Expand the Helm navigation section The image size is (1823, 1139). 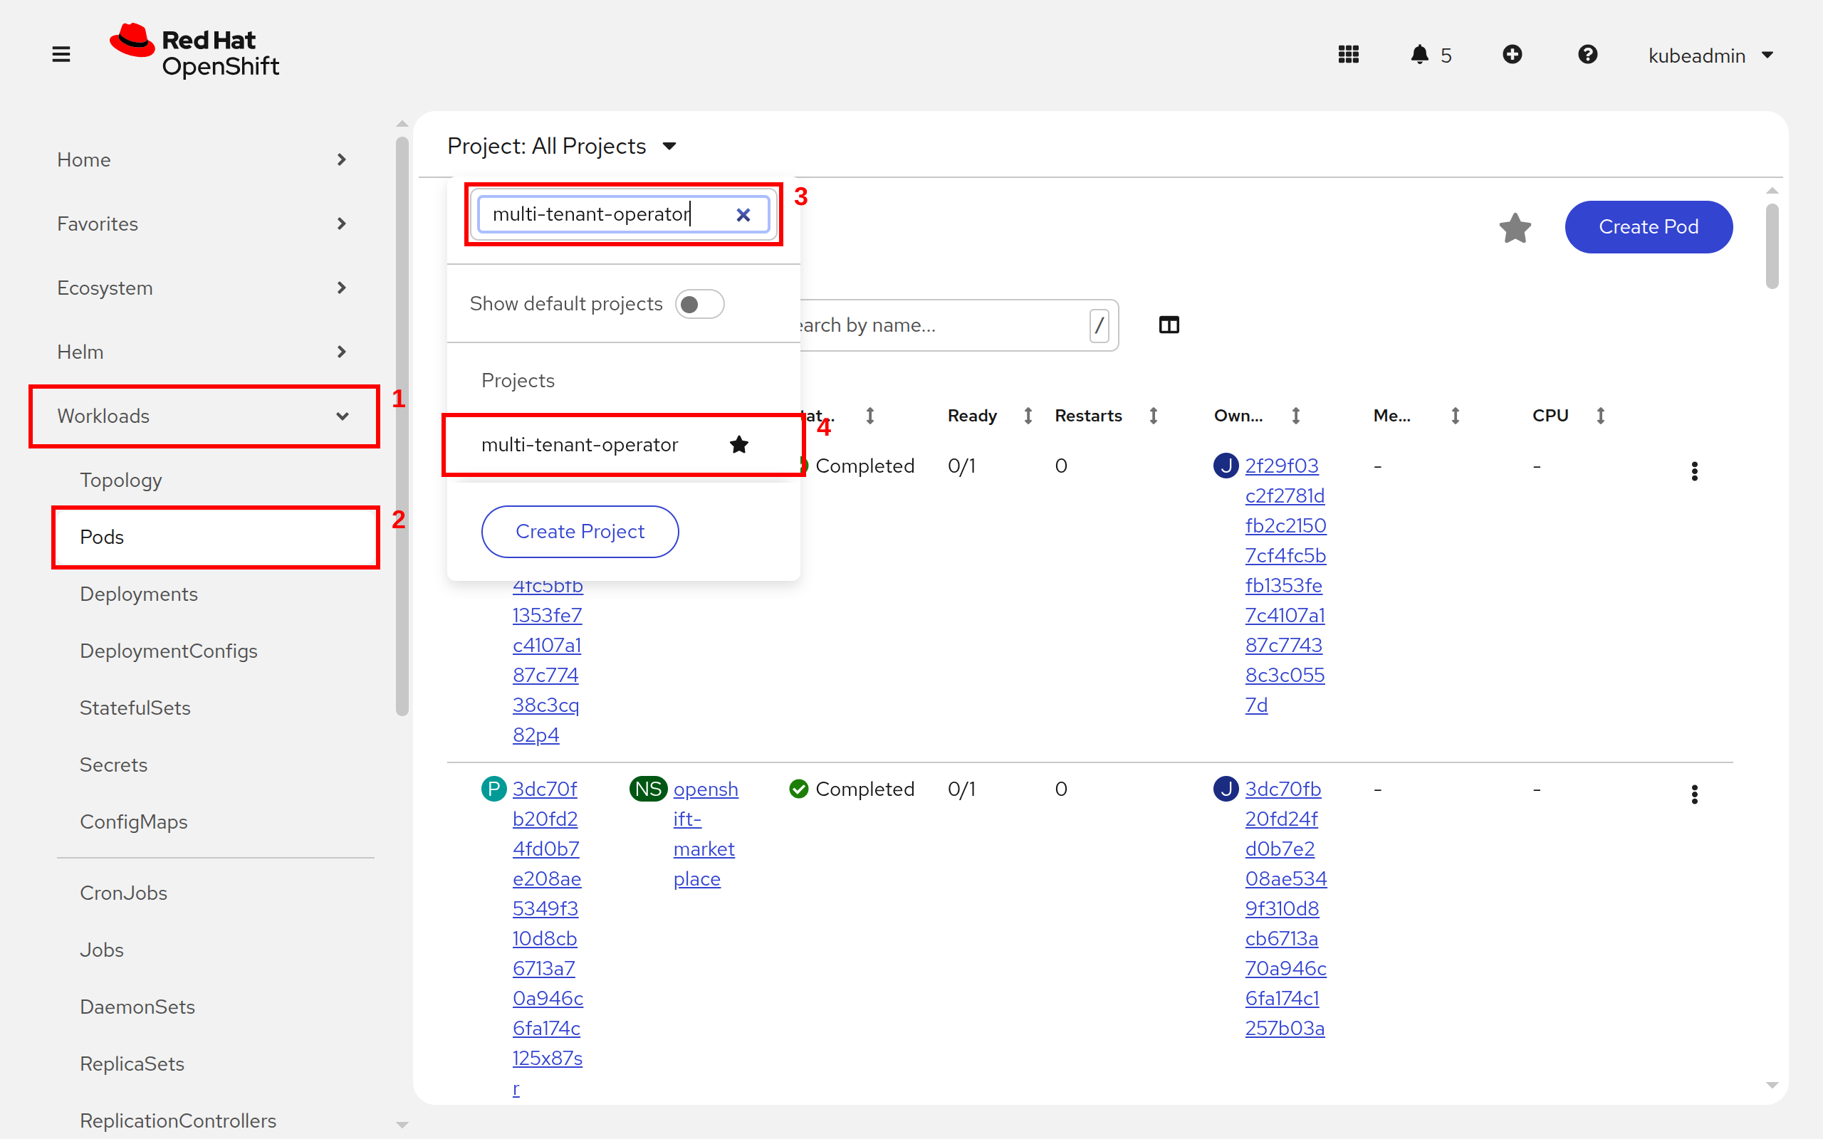pyautogui.click(x=202, y=352)
